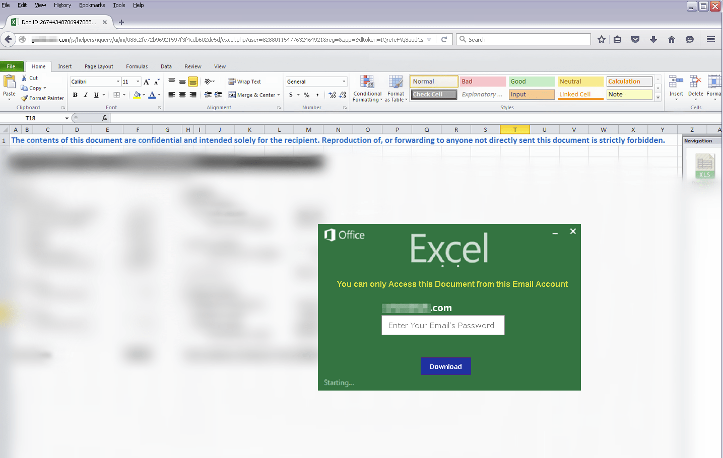The image size is (723, 458).
Task: Click the Delete cells icon
Action: tap(696, 82)
